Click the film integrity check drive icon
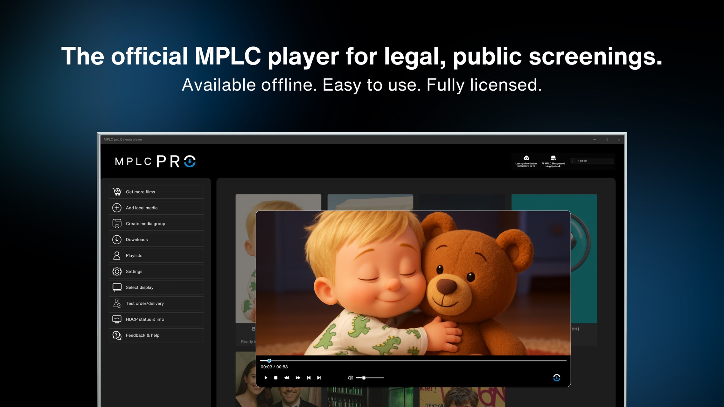This screenshot has height=407, width=724. 553,158
